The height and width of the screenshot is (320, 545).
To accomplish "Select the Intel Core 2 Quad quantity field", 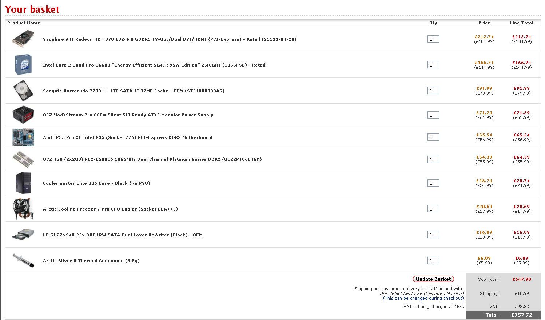I will 433,65.
